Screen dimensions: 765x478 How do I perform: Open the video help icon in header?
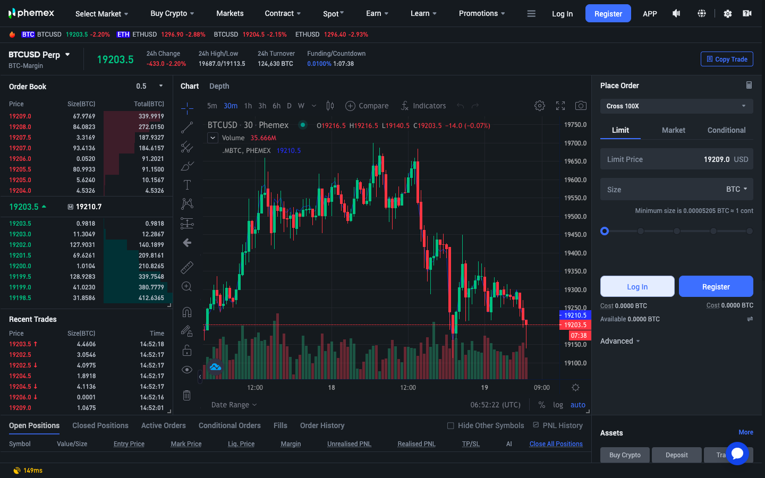pyautogui.click(x=747, y=13)
